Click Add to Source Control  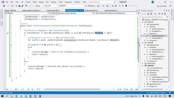157,93
